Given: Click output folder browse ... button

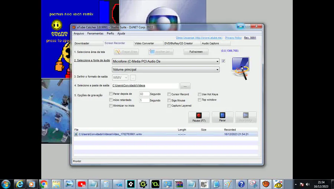Looking at the screenshot, I should pyautogui.click(x=185, y=86).
